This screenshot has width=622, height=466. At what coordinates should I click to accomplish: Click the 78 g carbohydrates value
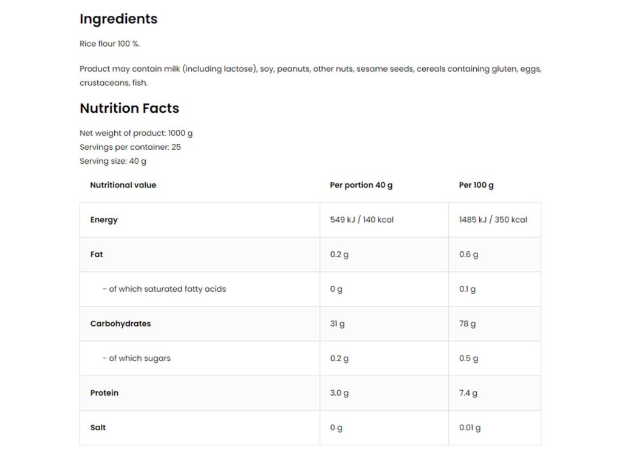coord(467,324)
